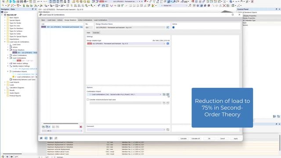Pin the Navigator panel
The image size is (281, 158).
click(x=32, y=9)
